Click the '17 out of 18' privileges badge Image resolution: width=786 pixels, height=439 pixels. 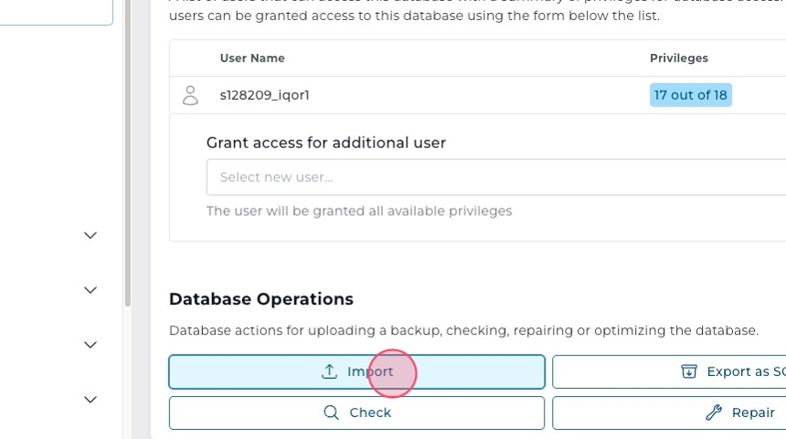point(690,95)
